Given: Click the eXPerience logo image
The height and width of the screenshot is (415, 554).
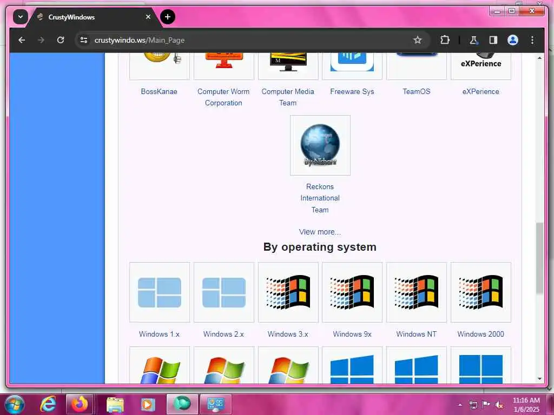Looking at the screenshot, I should point(481,65).
